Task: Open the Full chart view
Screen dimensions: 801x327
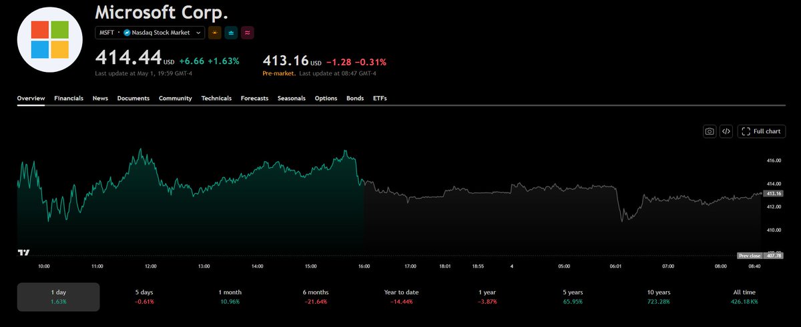Action: point(761,131)
